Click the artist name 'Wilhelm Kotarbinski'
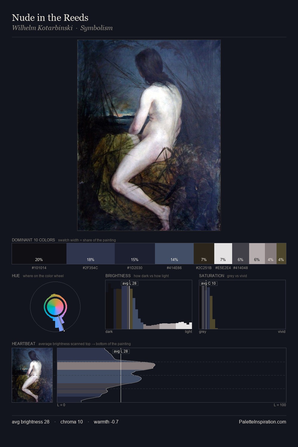298x447 pixels. tap(42, 28)
